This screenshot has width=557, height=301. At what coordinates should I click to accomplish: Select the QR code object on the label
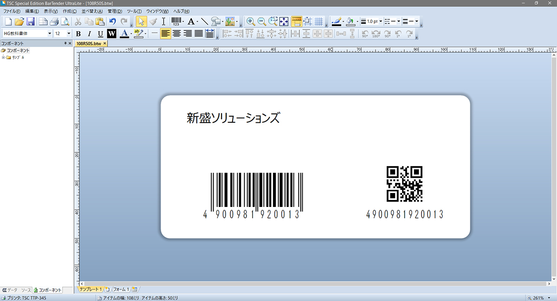tap(404, 184)
